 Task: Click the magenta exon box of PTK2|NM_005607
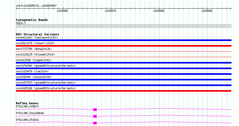click(95, 110)
